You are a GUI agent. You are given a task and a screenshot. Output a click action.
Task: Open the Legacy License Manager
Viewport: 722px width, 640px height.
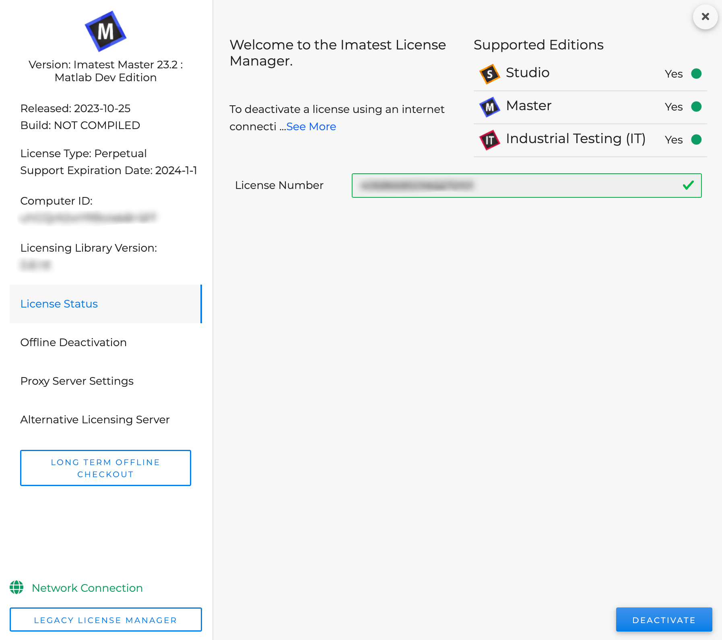click(105, 620)
